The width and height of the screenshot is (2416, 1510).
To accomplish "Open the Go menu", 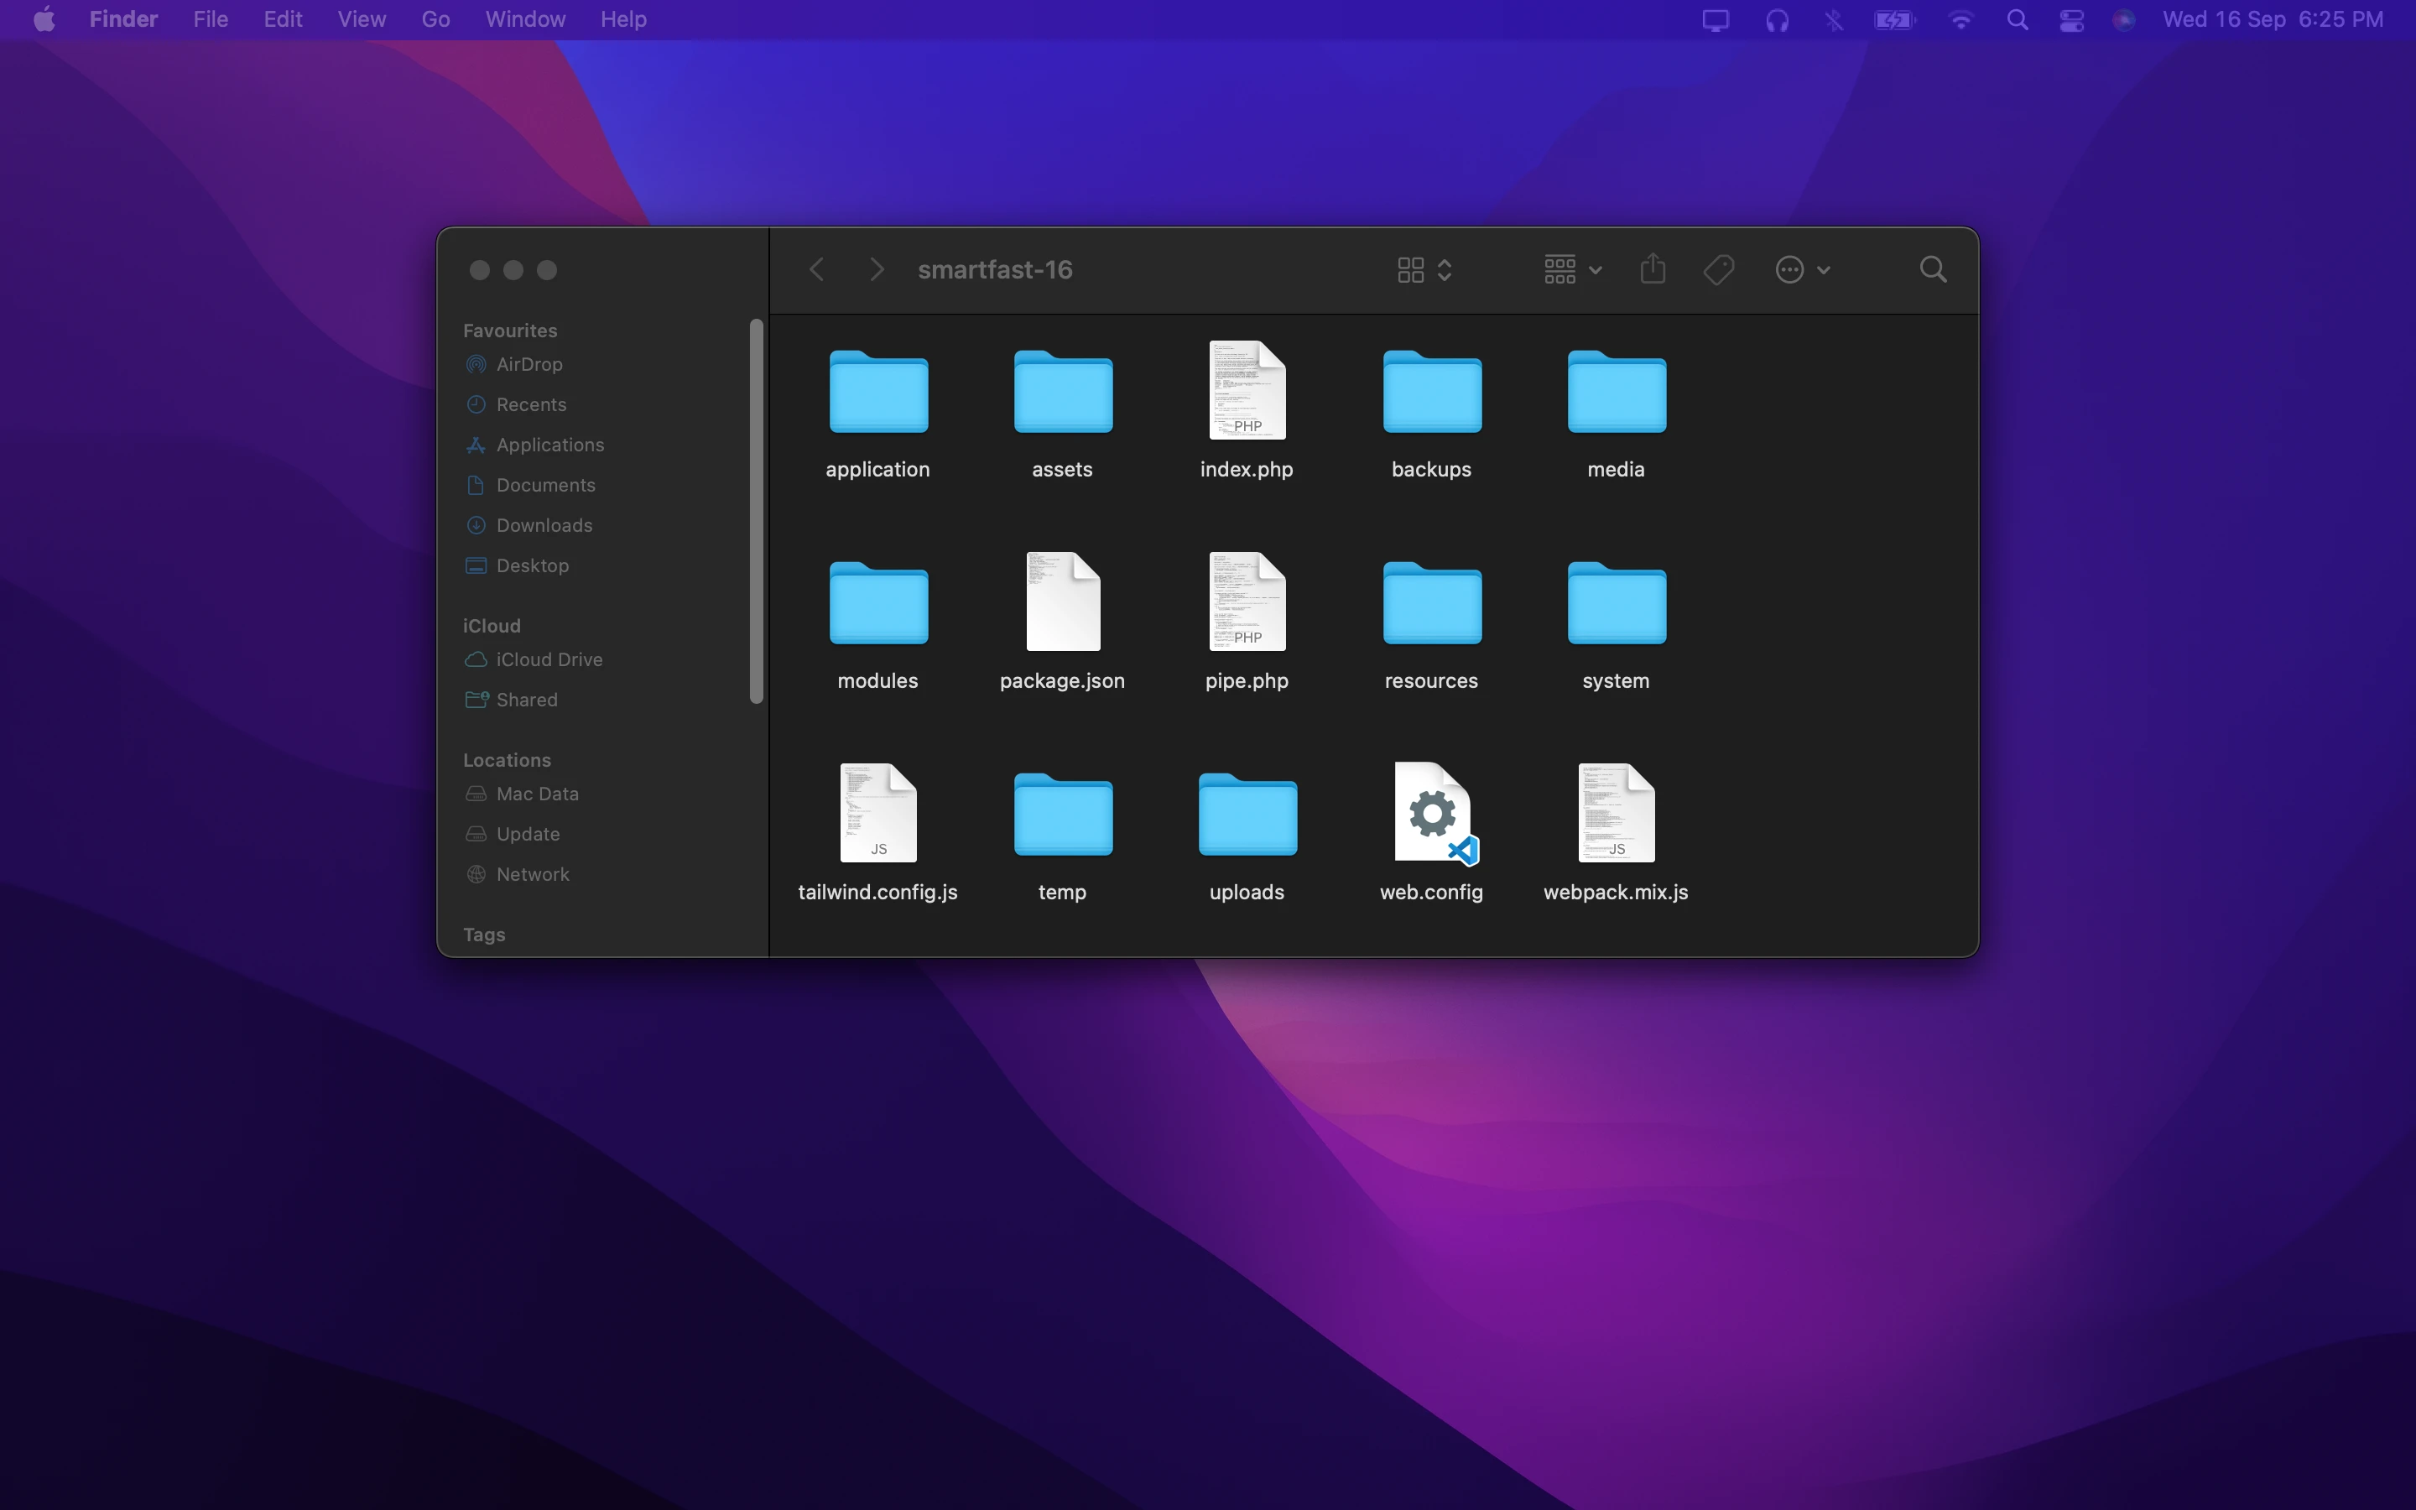I will [435, 19].
